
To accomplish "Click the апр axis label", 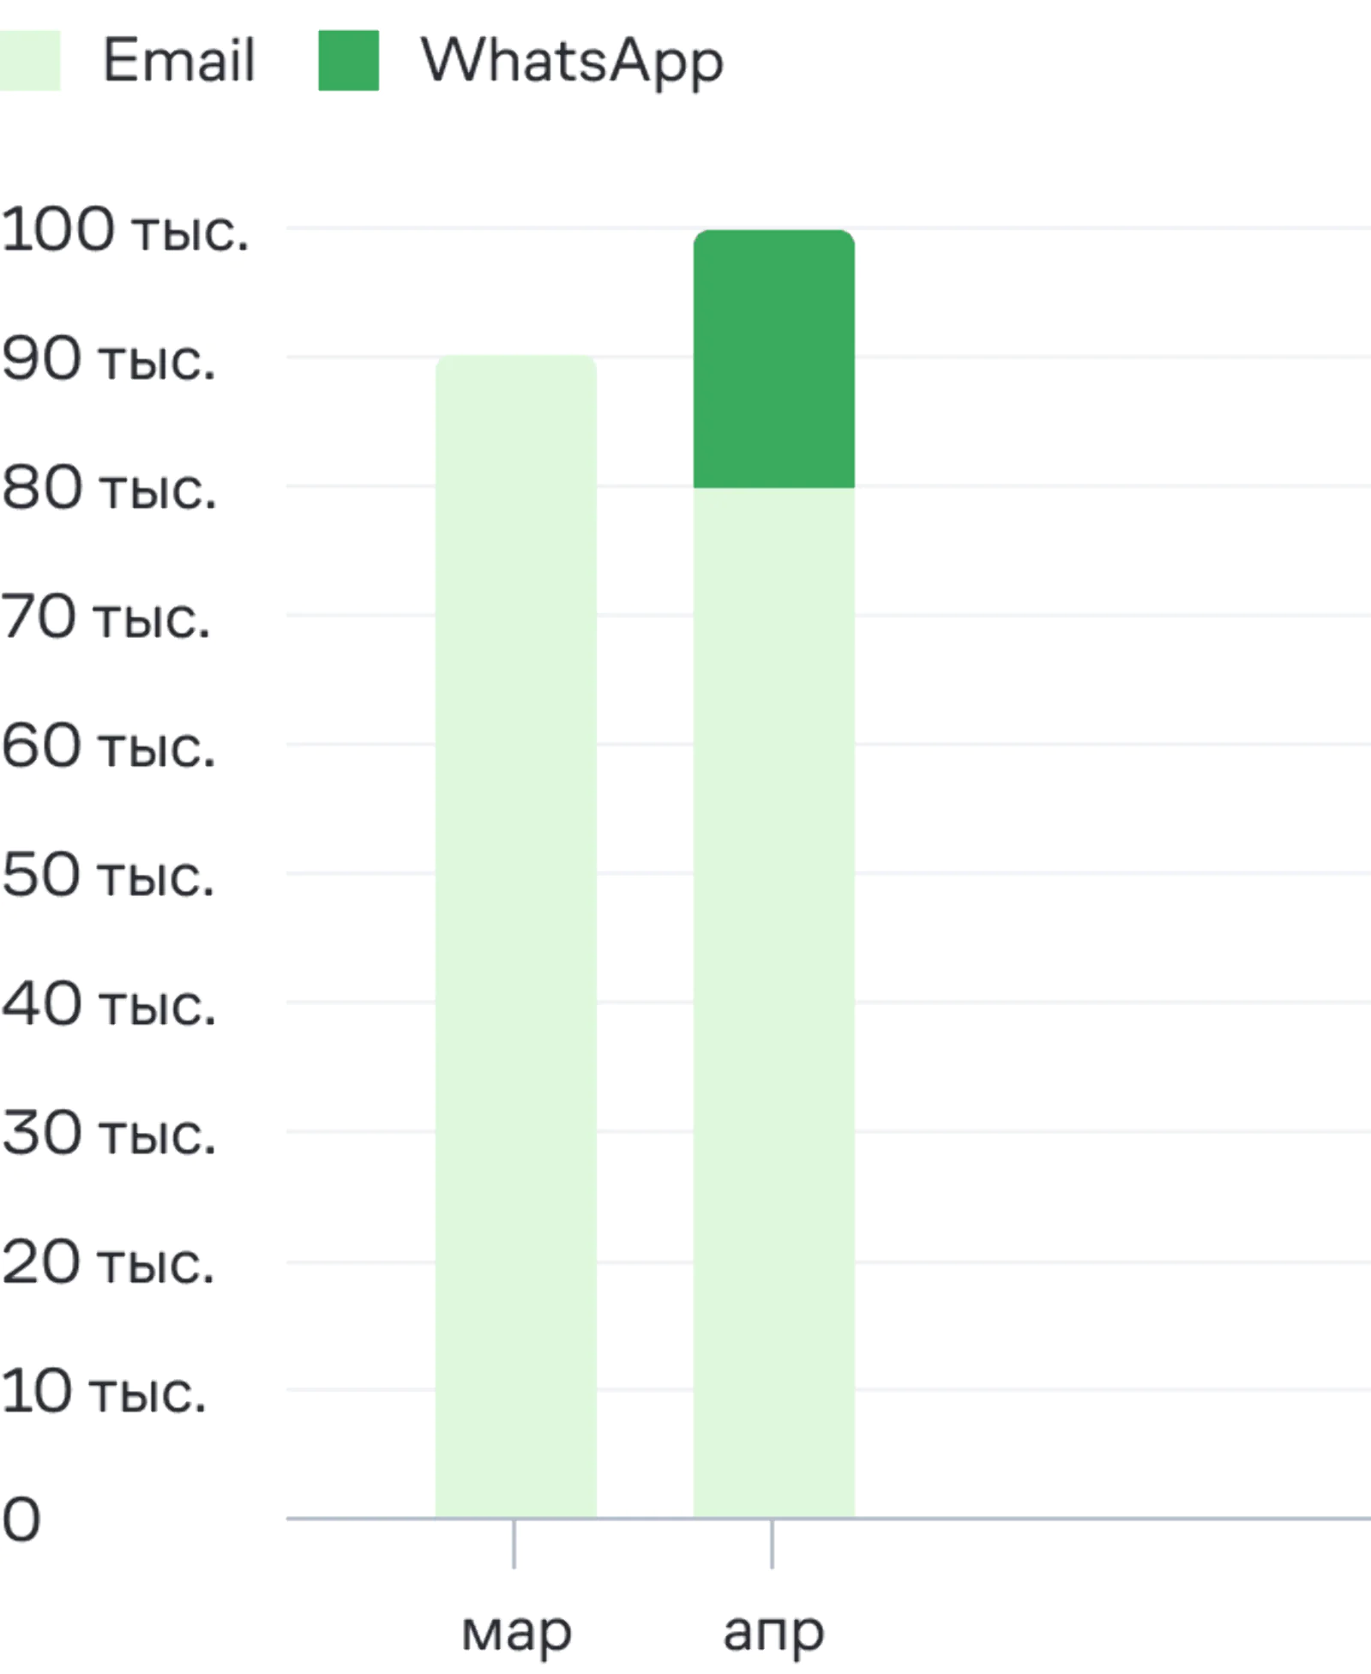I will coord(773,1632).
